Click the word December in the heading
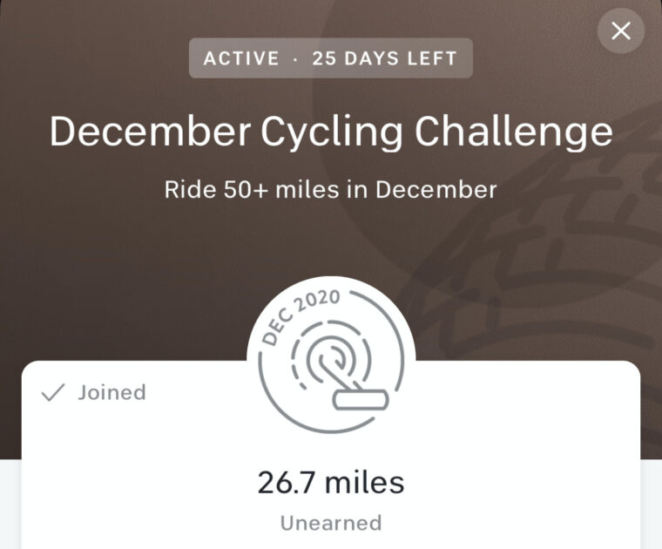The width and height of the screenshot is (662, 549). (x=148, y=132)
